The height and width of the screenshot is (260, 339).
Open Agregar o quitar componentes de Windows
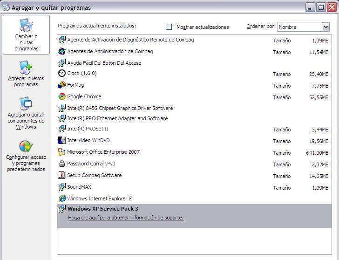[x=26, y=113]
